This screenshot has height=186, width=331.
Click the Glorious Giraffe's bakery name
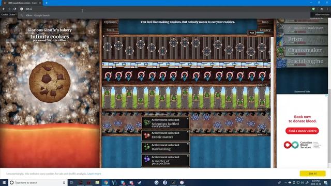[50, 30]
